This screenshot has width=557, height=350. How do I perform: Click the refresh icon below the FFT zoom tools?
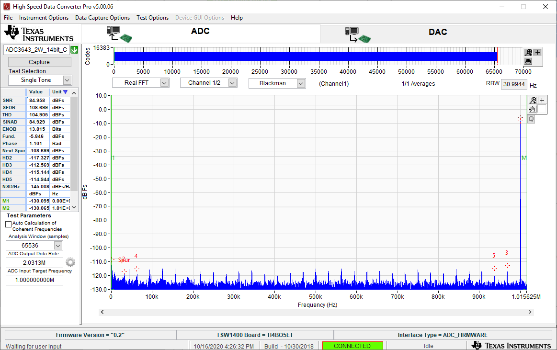pyautogui.click(x=531, y=119)
